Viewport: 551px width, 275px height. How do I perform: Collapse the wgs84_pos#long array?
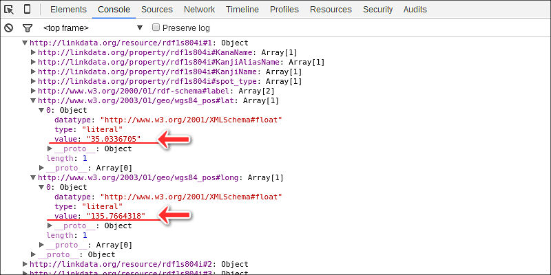pyautogui.click(x=33, y=177)
